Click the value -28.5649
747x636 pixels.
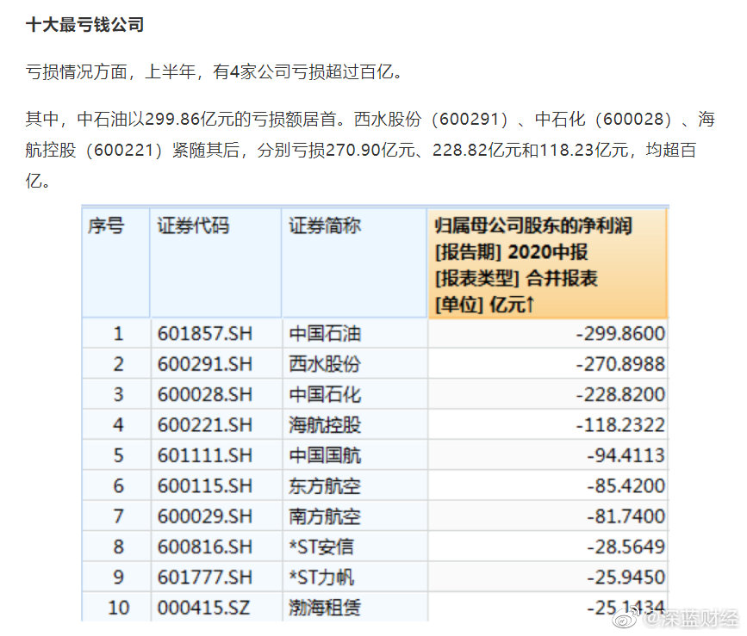(626, 547)
